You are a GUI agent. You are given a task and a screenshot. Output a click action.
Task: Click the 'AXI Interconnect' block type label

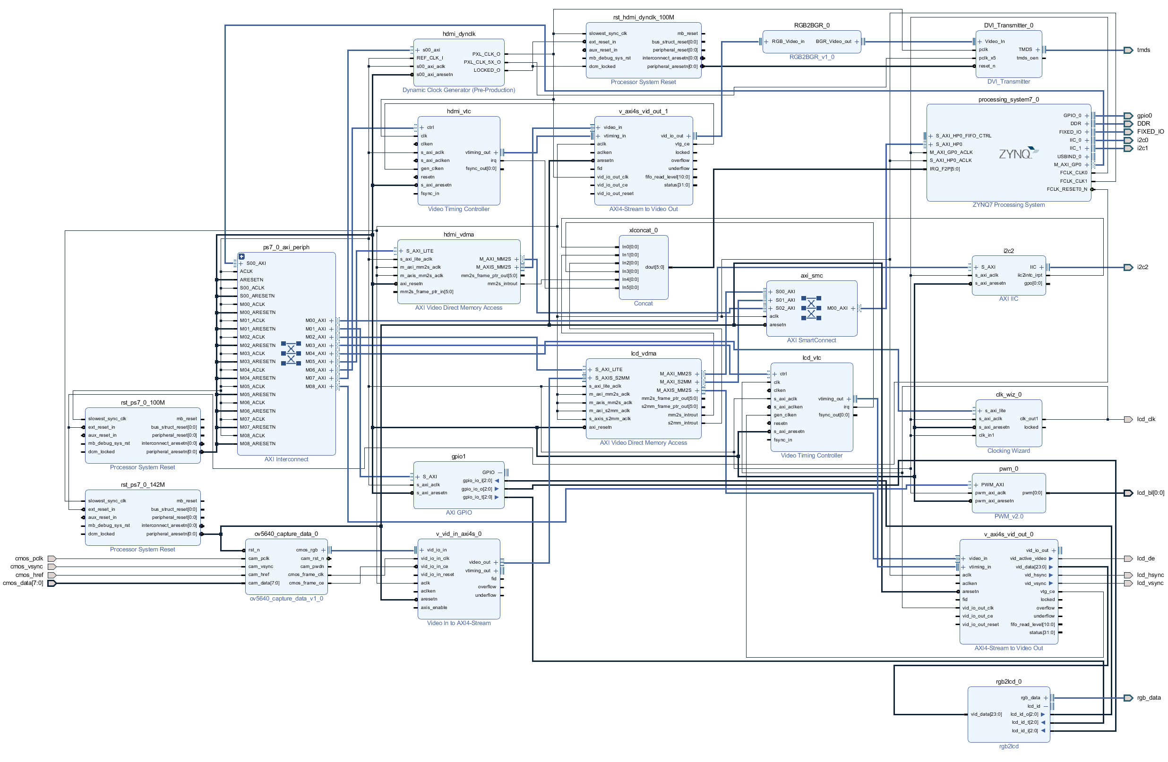tap(286, 459)
